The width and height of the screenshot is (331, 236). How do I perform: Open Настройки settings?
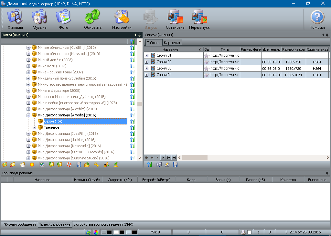[x=122, y=19]
